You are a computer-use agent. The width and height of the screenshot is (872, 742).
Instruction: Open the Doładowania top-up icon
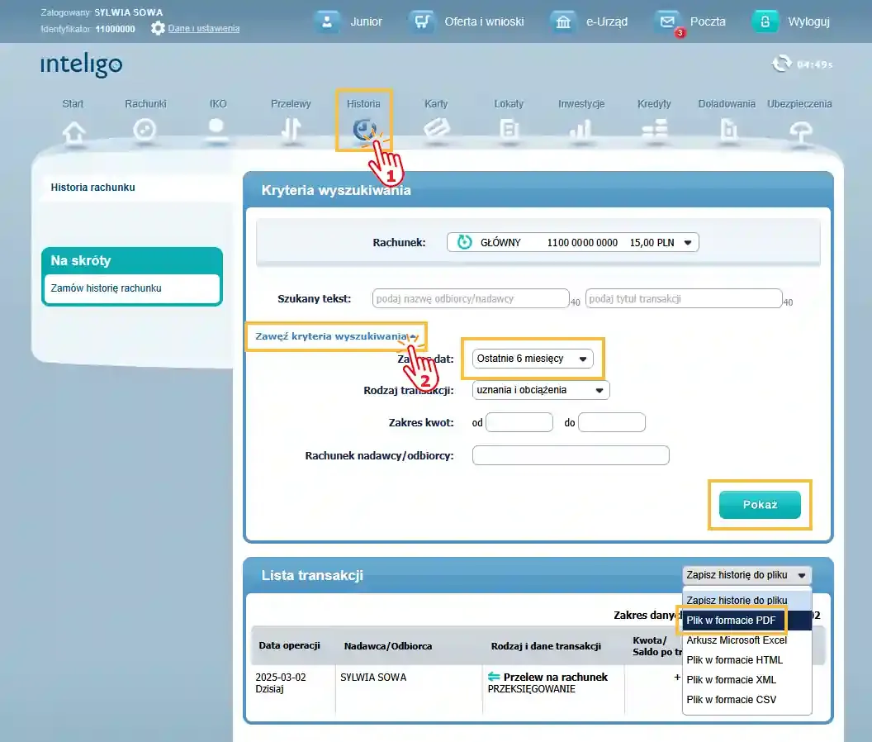point(727,130)
